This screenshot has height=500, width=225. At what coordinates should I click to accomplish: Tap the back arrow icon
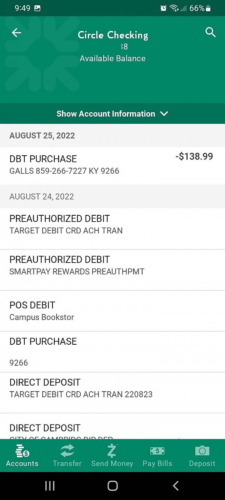(x=16, y=33)
